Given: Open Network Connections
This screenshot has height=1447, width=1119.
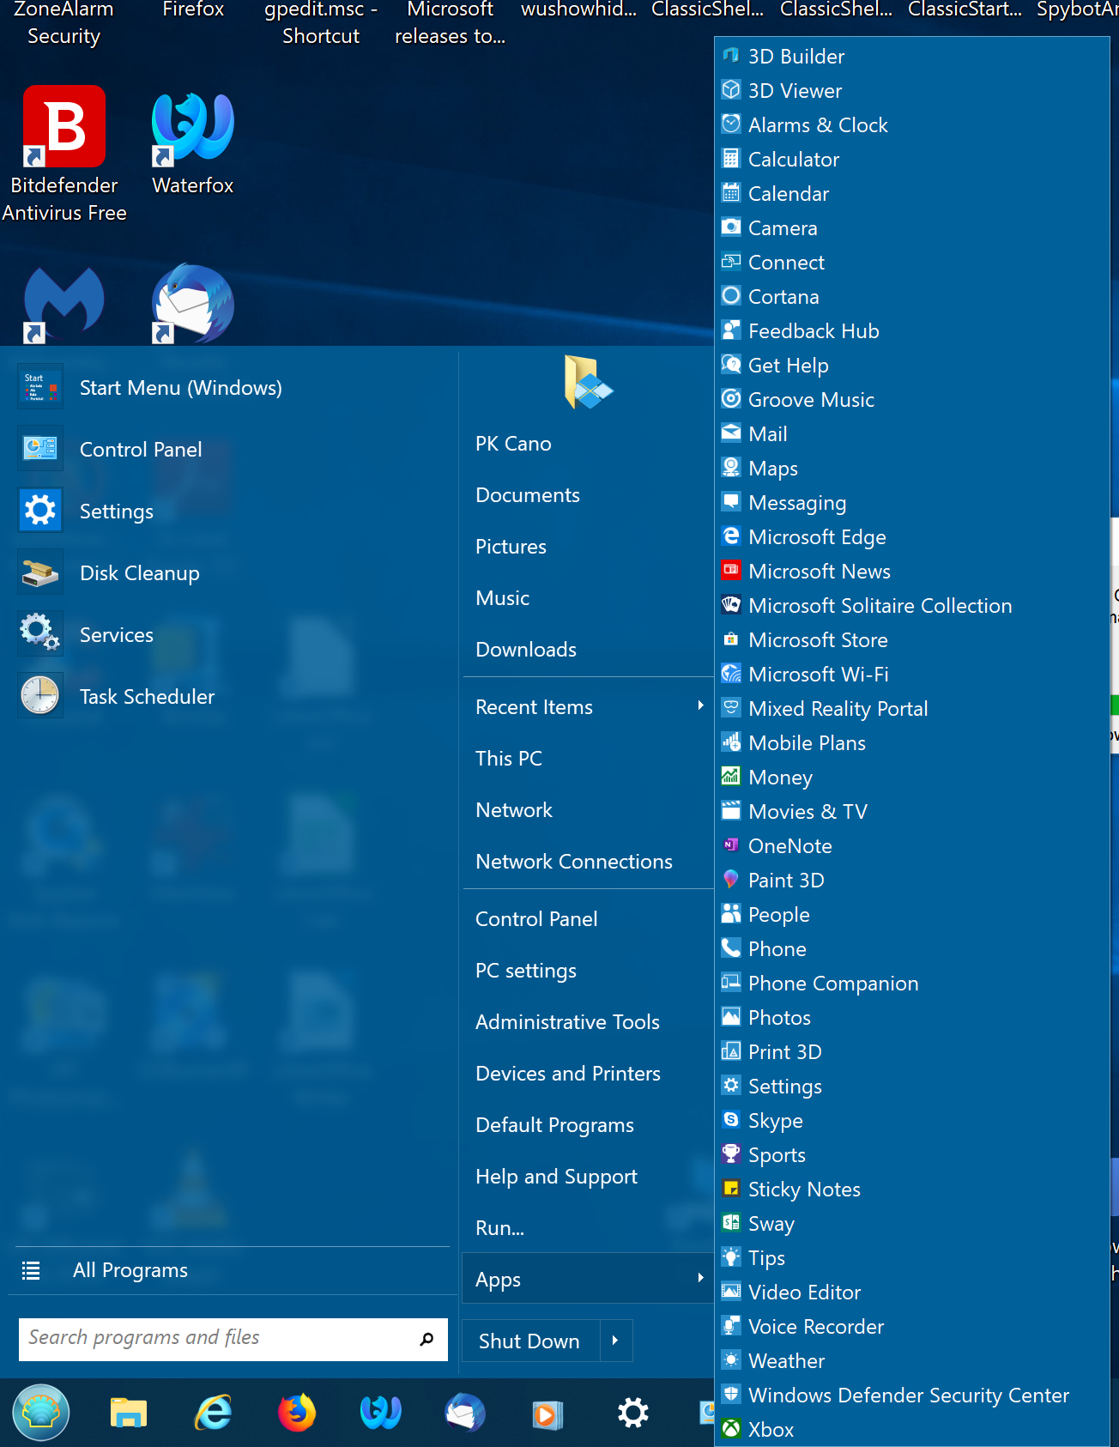Looking at the screenshot, I should [x=588, y=862].
